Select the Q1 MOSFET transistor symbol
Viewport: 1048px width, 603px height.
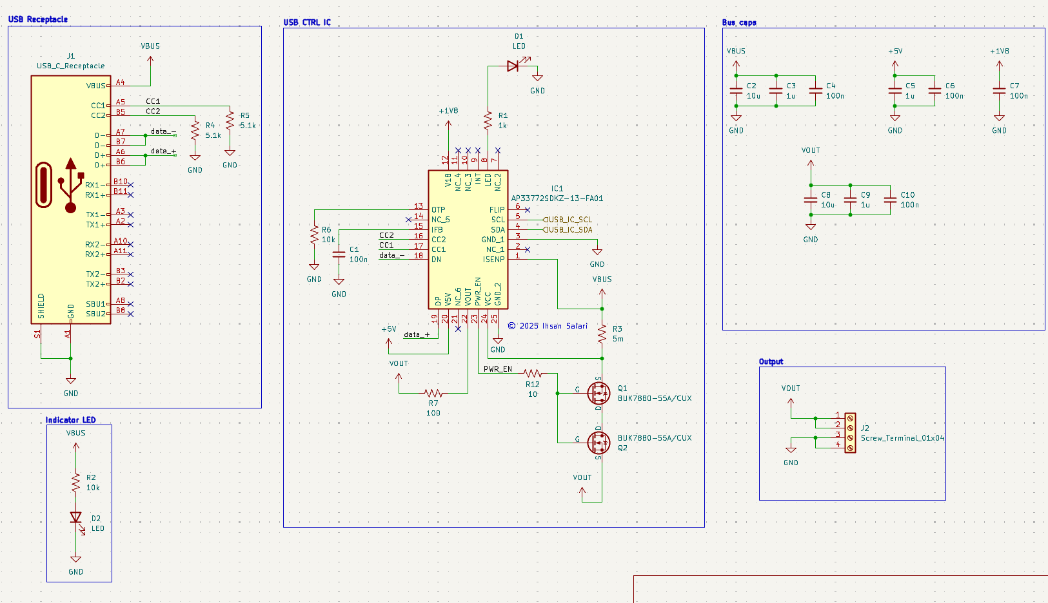(x=598, y=392)
